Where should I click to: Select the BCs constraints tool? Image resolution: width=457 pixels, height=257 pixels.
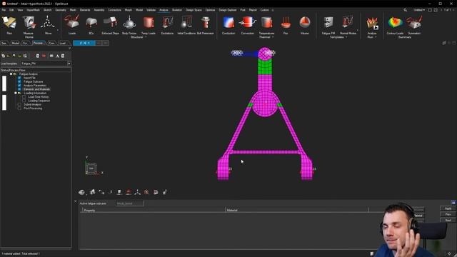[x=91, y=23]
